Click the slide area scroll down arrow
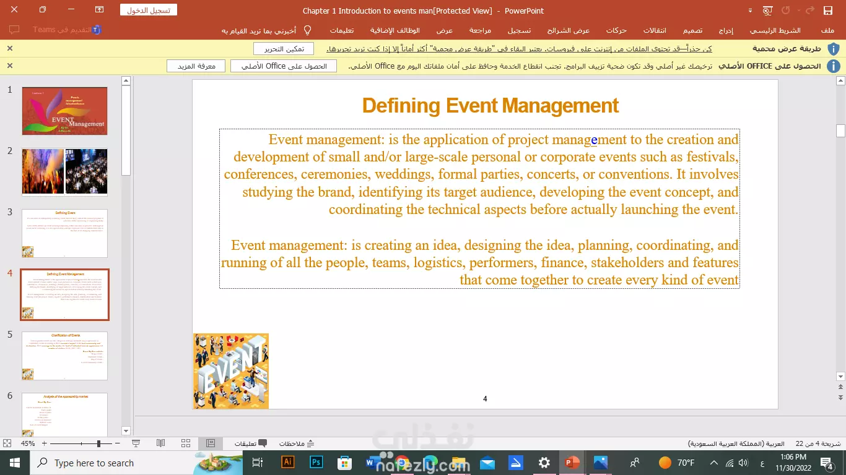The width and height of the screenshot is (846, 475). 840,377
